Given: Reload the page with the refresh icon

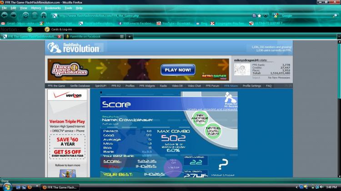Looking at the screenshot, I should (x=25, y=15).
